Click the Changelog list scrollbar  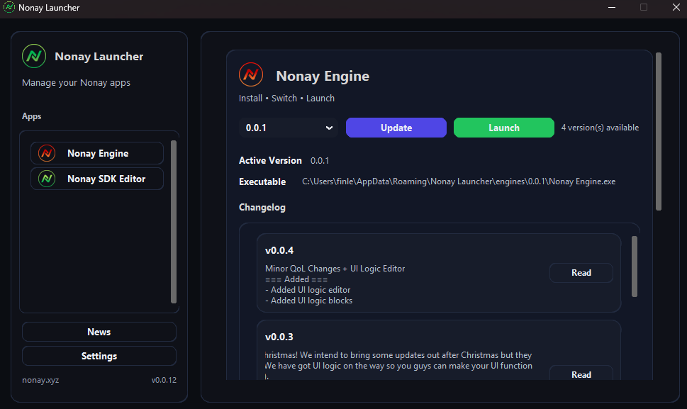coord(635,267)
